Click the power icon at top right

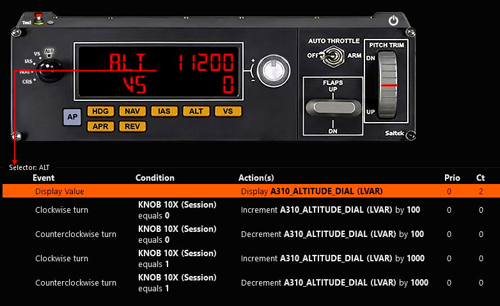pos(393,20)
